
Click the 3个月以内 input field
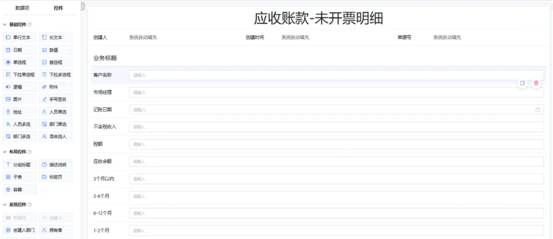[x=336, y=179]
